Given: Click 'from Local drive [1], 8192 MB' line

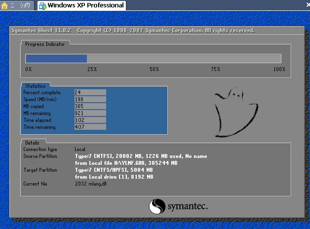Looking at the screenshot, I should [114, 177].
